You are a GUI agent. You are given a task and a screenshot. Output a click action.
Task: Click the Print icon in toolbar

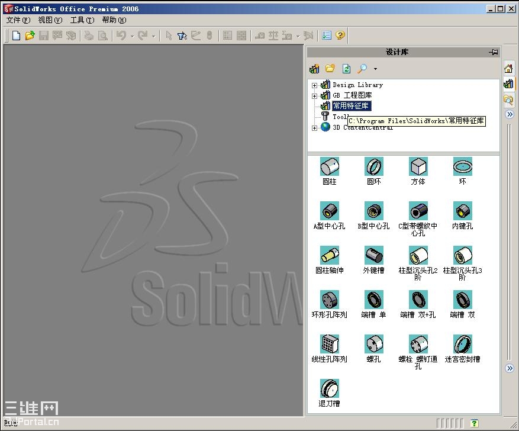(89, 36)
